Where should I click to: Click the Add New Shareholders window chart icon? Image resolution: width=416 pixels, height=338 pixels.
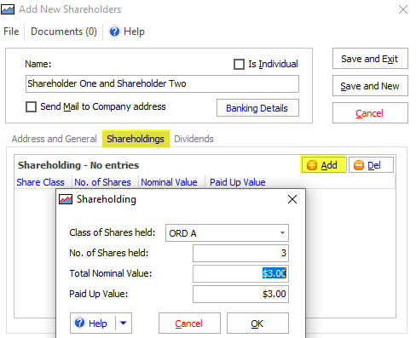coord(8,9)
